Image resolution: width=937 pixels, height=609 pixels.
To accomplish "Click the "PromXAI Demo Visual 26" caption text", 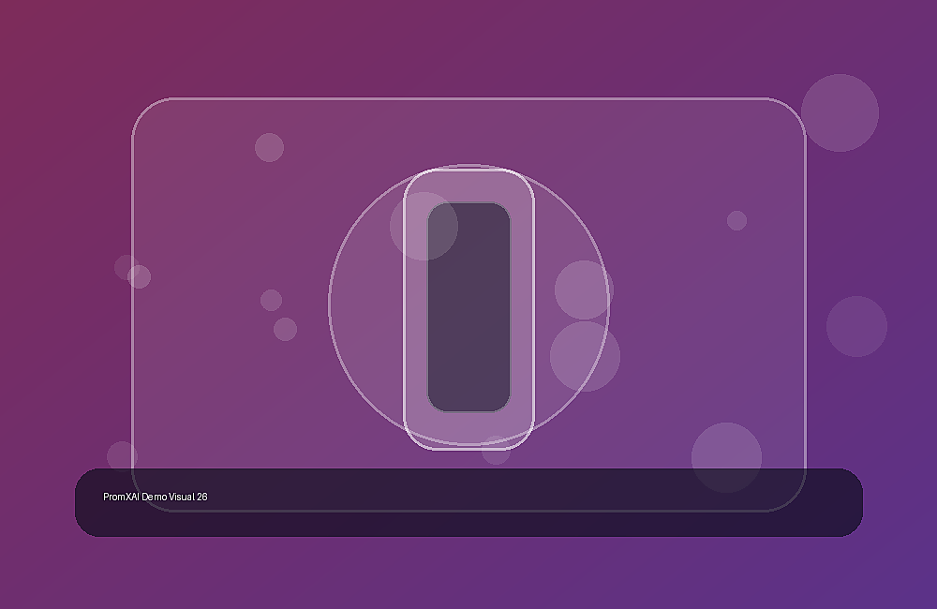I will (156, 497).
